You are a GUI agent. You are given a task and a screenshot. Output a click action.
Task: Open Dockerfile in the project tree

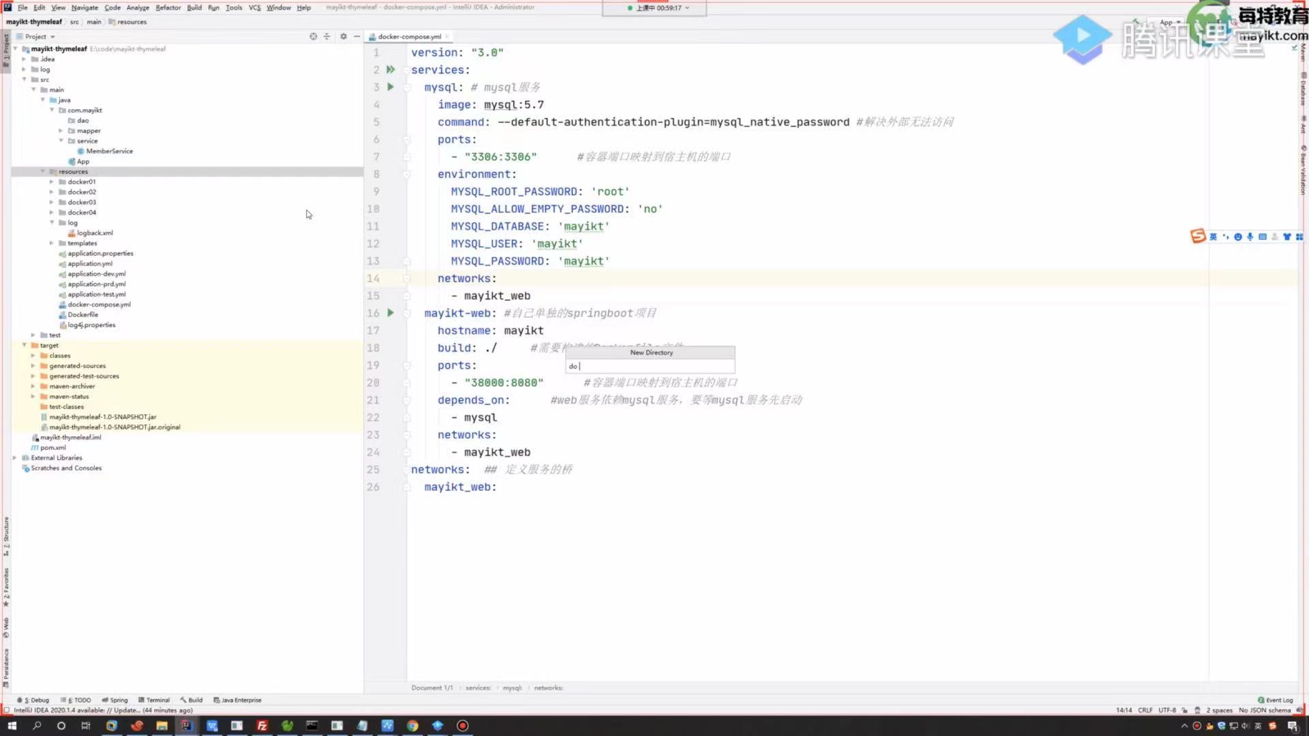pyautogui.click(x=82, y=315)
